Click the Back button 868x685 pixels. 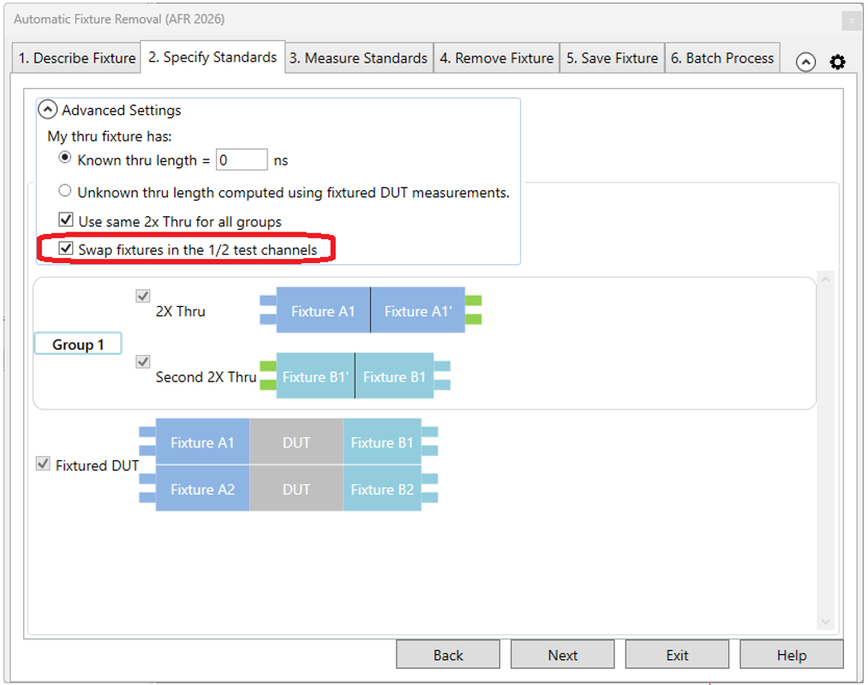pos(447,655)
